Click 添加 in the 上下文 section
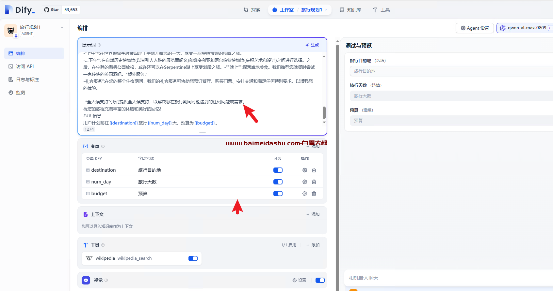This screenshot has height=291, width=553. 313,214
